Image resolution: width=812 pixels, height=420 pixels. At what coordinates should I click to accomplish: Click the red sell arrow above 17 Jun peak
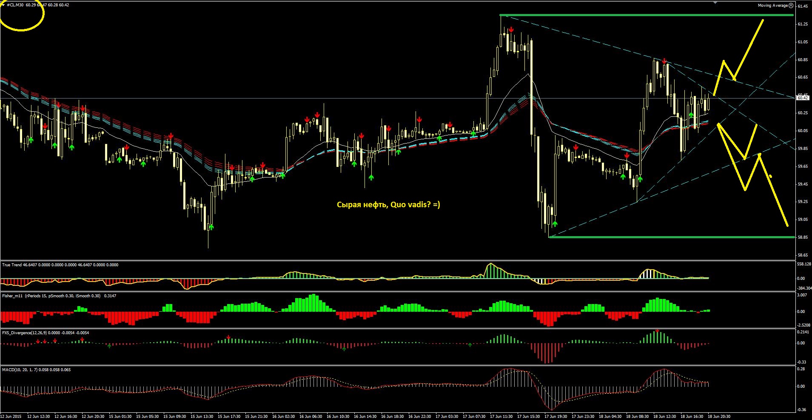click(511, 29)
